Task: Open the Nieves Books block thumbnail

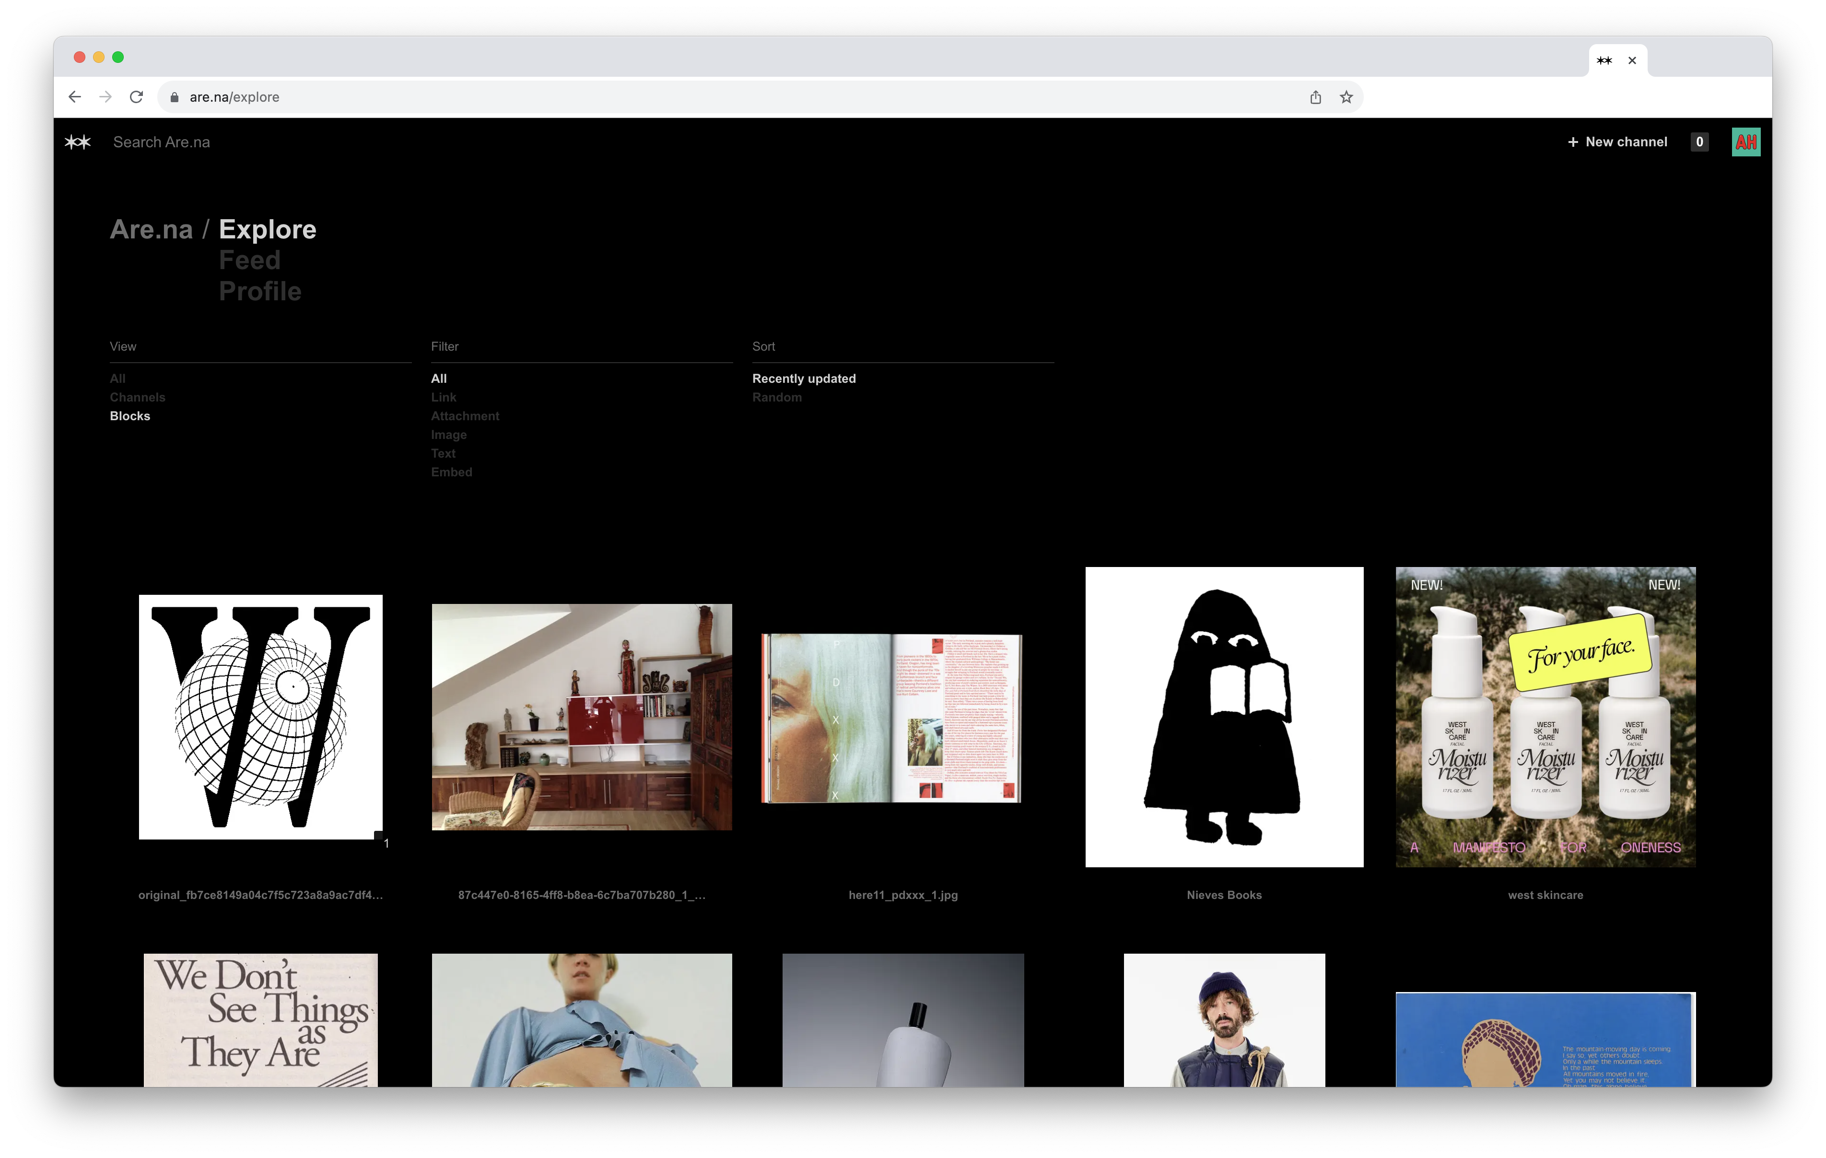Action: tap(1224, 716)
